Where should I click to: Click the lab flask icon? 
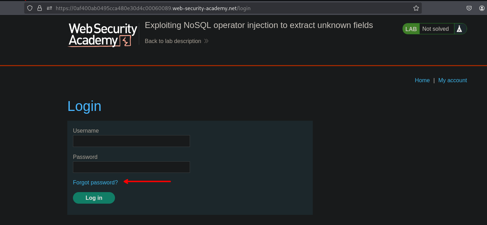tap(459, 29)
